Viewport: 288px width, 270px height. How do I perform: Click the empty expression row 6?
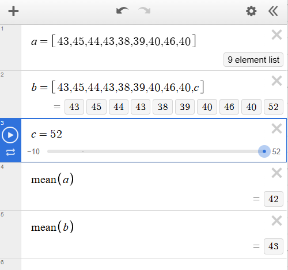pos(154,264)
